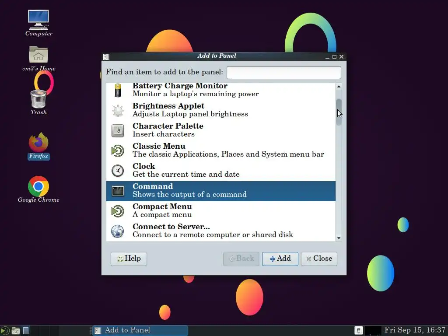The image size is (448, 336).
Task: Click the Back button
Action: pos(241,259)
